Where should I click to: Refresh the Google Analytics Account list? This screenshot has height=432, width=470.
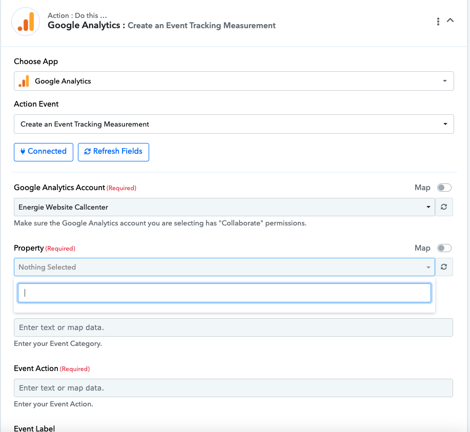point(444,207)
